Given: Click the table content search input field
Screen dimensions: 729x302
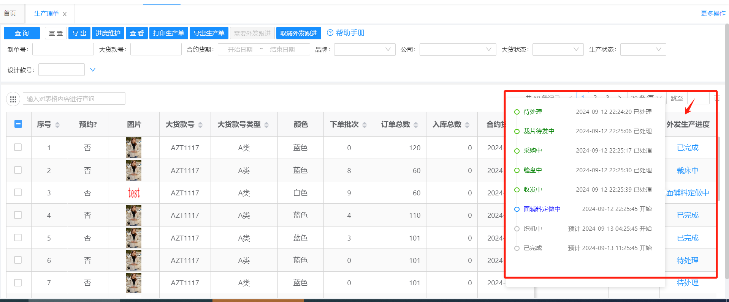Looking at the screenshot, I should [74, 99].
